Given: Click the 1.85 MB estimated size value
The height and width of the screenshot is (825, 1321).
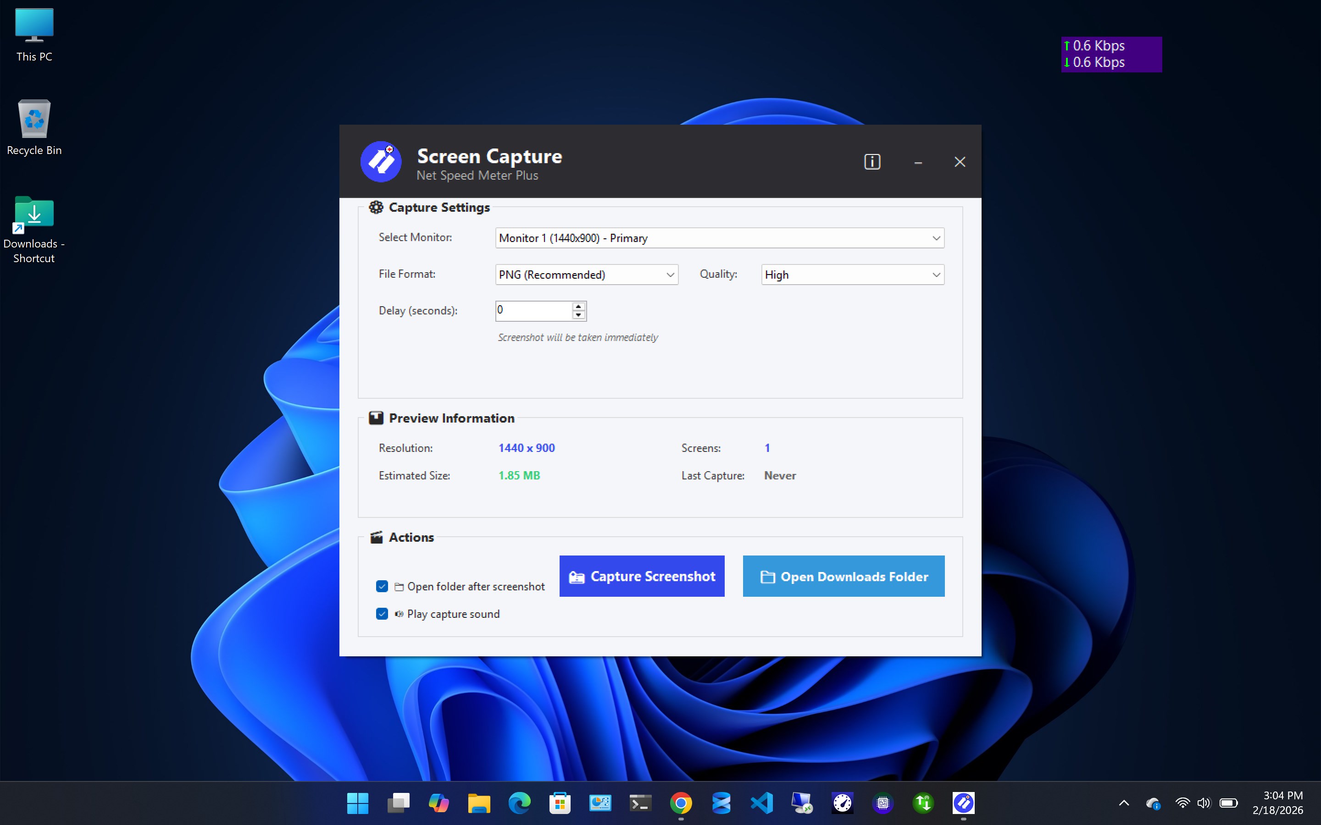Looking at the screenshot, I should coord(519,475).
